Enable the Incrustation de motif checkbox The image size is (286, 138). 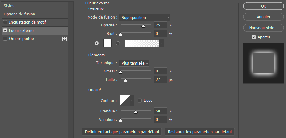pos(5,22)
